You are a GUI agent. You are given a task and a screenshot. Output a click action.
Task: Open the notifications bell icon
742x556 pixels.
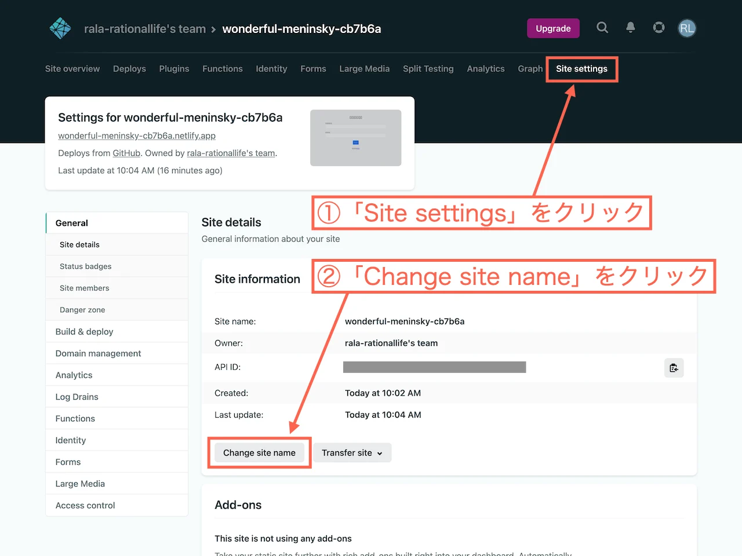[631, 28]
